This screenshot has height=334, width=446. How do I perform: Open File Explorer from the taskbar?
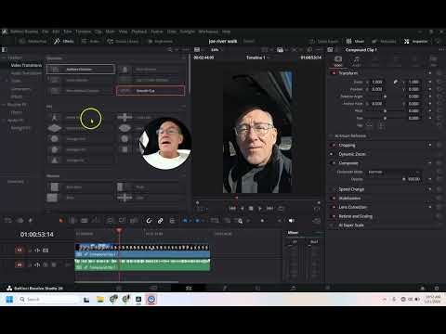[x=100, y=299]
